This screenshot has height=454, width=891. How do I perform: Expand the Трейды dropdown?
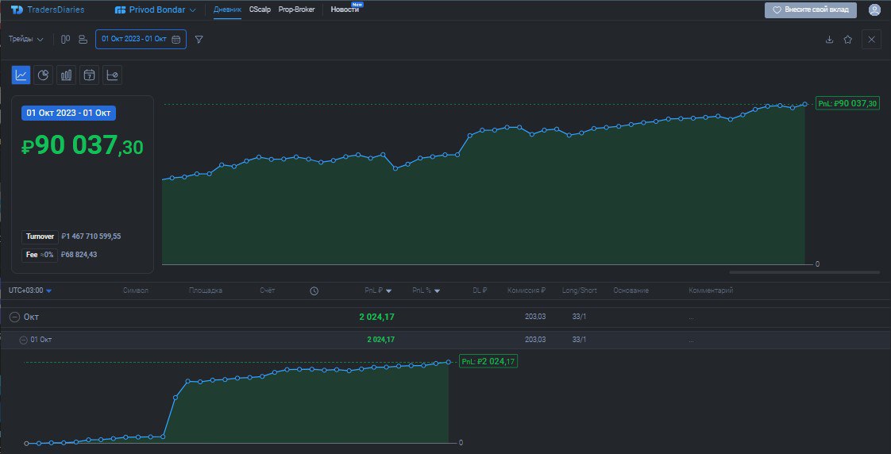[x=25, y=39]
